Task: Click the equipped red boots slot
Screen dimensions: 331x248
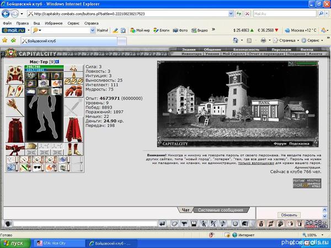Action: tap(73, 149)
